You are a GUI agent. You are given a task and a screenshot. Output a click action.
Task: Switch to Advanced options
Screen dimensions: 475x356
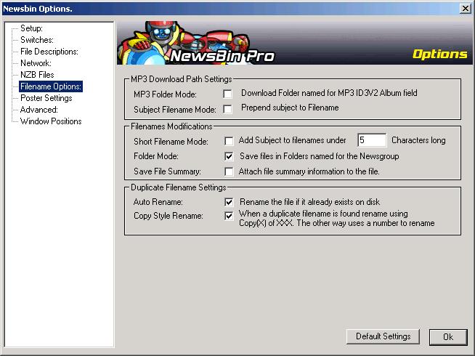click(x=38, y=110)
